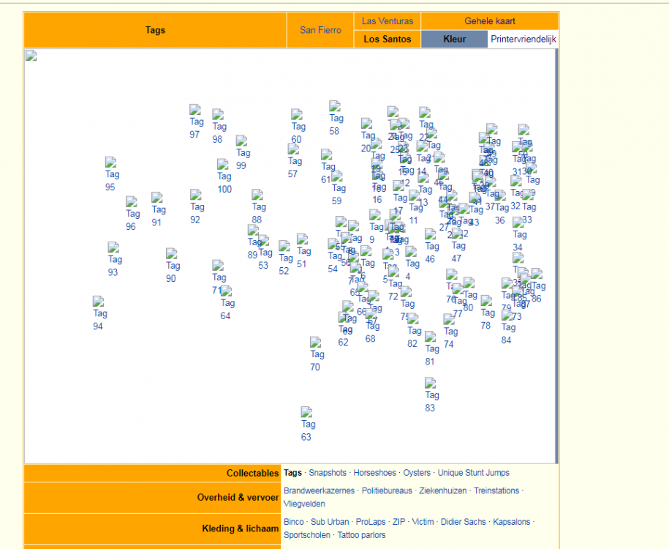Click the Tag 34 map marker

[x=519, y=234]
